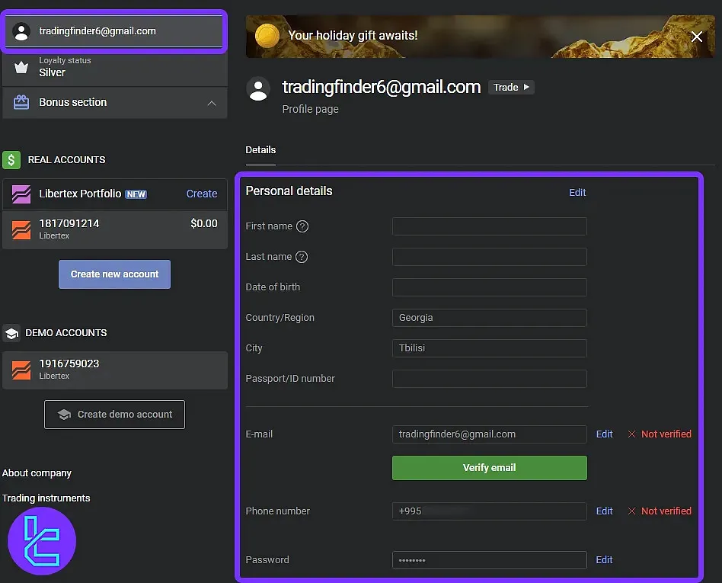The height and width of the screenshot is (583, 722).
Task: Open the About company section
Action: pos(37,472)
